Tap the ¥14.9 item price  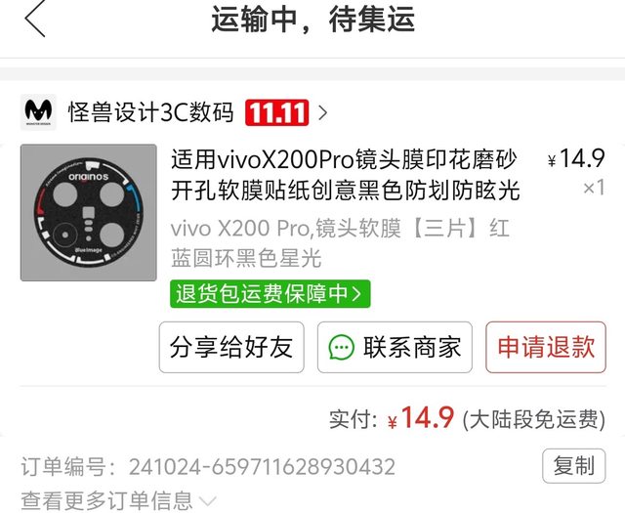[576, 158]
